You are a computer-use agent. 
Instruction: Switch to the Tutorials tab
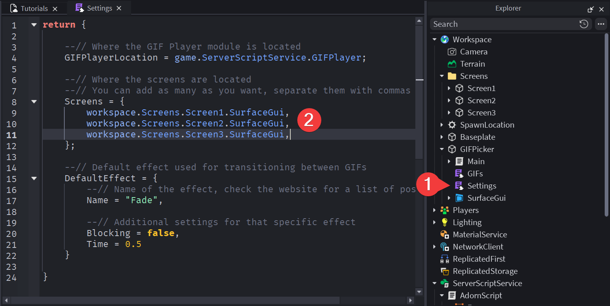(29, 9)
